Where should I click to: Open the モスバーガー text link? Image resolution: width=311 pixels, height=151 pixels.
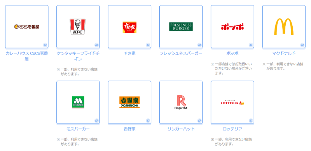pos(78,129)
